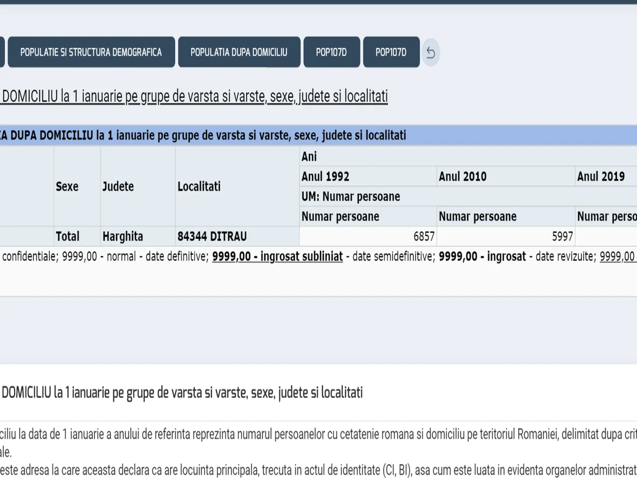Click the Localitati column header
The height and width of the screenshot is (478, 637).
pos(199,186)
